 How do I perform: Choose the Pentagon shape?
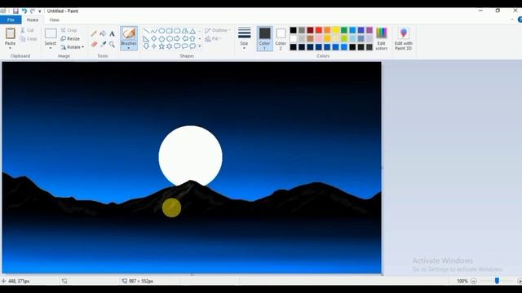(x=161, y=38)
